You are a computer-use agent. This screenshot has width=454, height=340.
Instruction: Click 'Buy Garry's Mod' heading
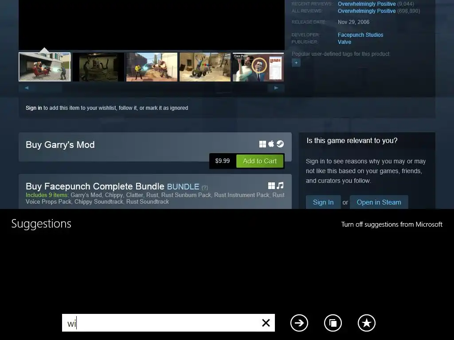coord(60,145)
